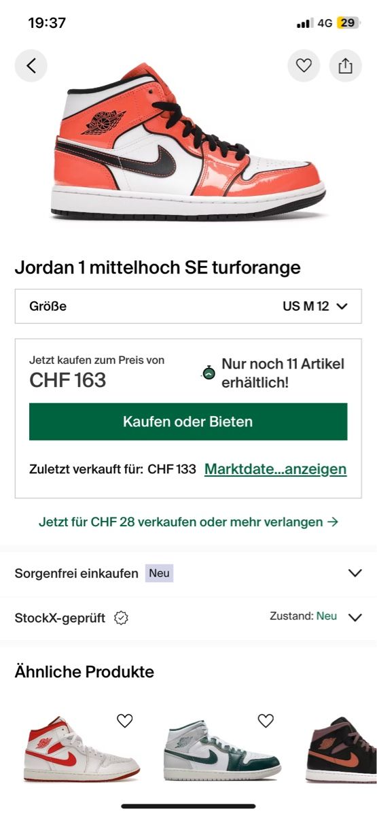Open the green white Jordan thumbnail

coord(223,750)
